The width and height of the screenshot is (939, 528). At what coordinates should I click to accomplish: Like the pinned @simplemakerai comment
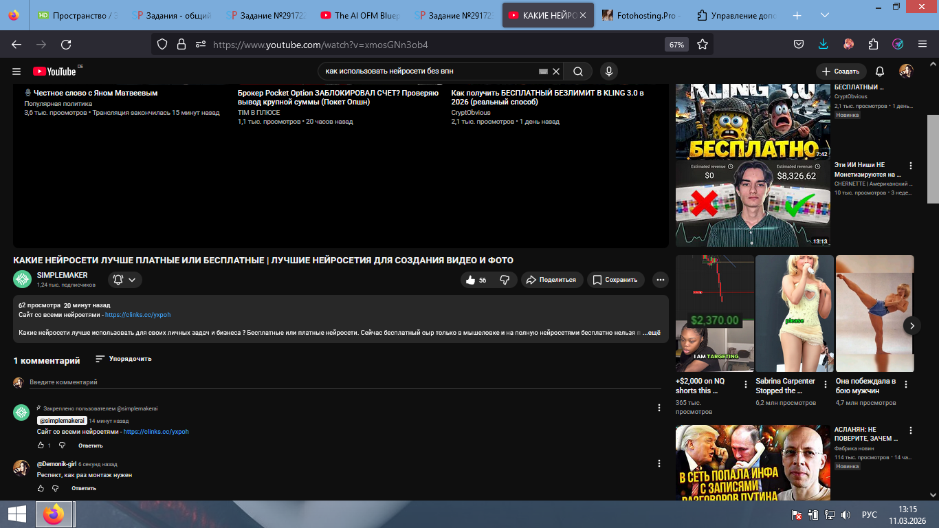pos(41,445)
